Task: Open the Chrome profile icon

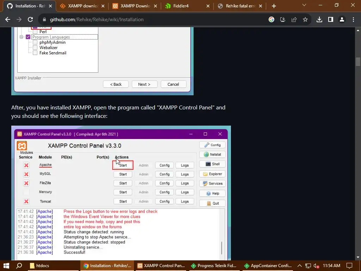Action: 342,20
